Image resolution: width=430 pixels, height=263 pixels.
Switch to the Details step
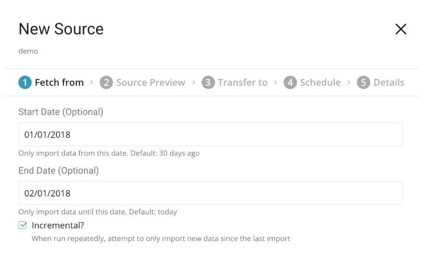tap(388, 83)
